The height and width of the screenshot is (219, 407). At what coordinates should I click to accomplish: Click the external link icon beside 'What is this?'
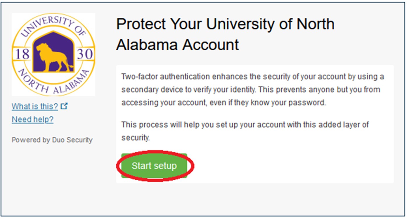coord(64,106)
